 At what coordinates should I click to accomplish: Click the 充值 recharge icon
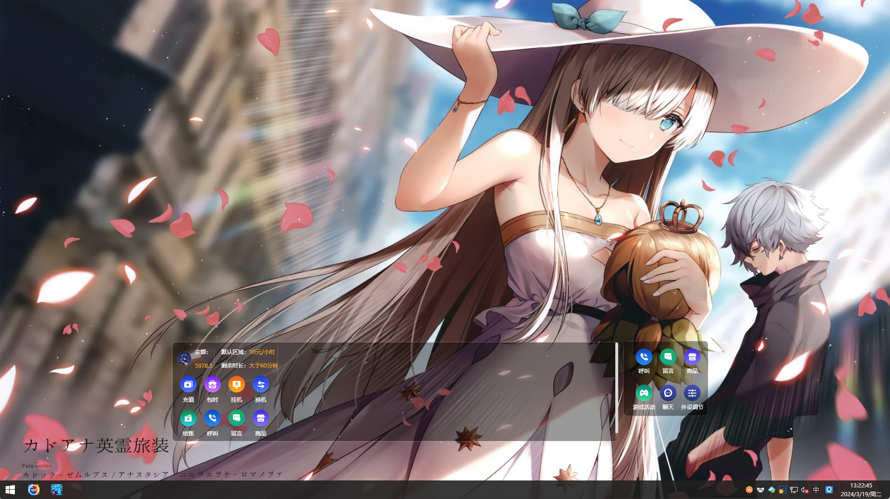[x=188, y=385]
